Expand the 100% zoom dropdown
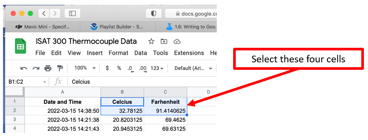Viewport: 368px width, 140px height. [85, 68]
